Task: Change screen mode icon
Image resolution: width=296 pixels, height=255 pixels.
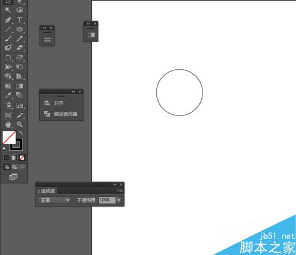Action: [x=13, y=177]
